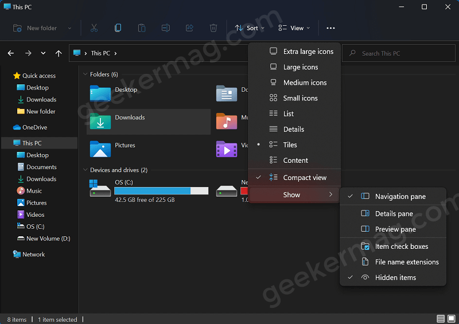Open the See more ellipsis menu
459x324 pixels.
[x=330, y=28]
